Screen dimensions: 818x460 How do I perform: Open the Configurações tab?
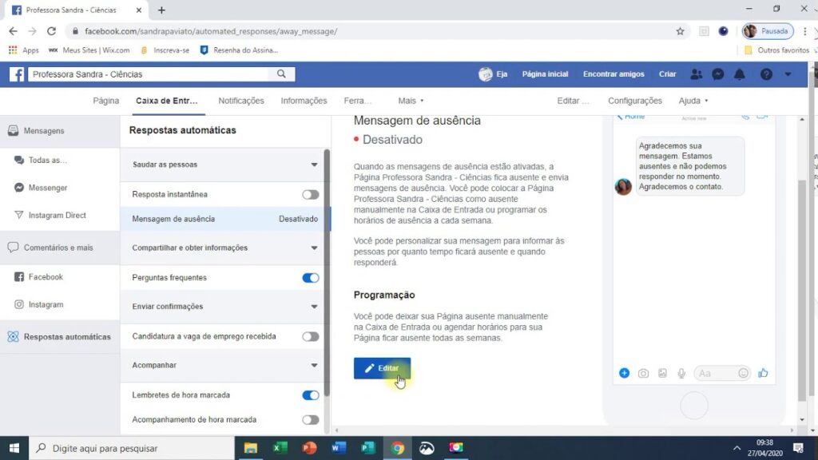coord(635,101)
